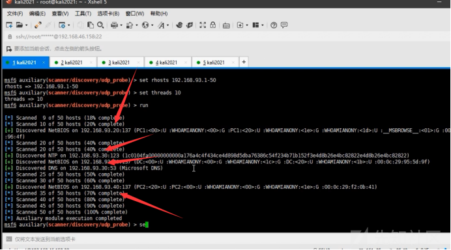Click the print icon
This screenshot has height=250, width=451.
(114, 25)
